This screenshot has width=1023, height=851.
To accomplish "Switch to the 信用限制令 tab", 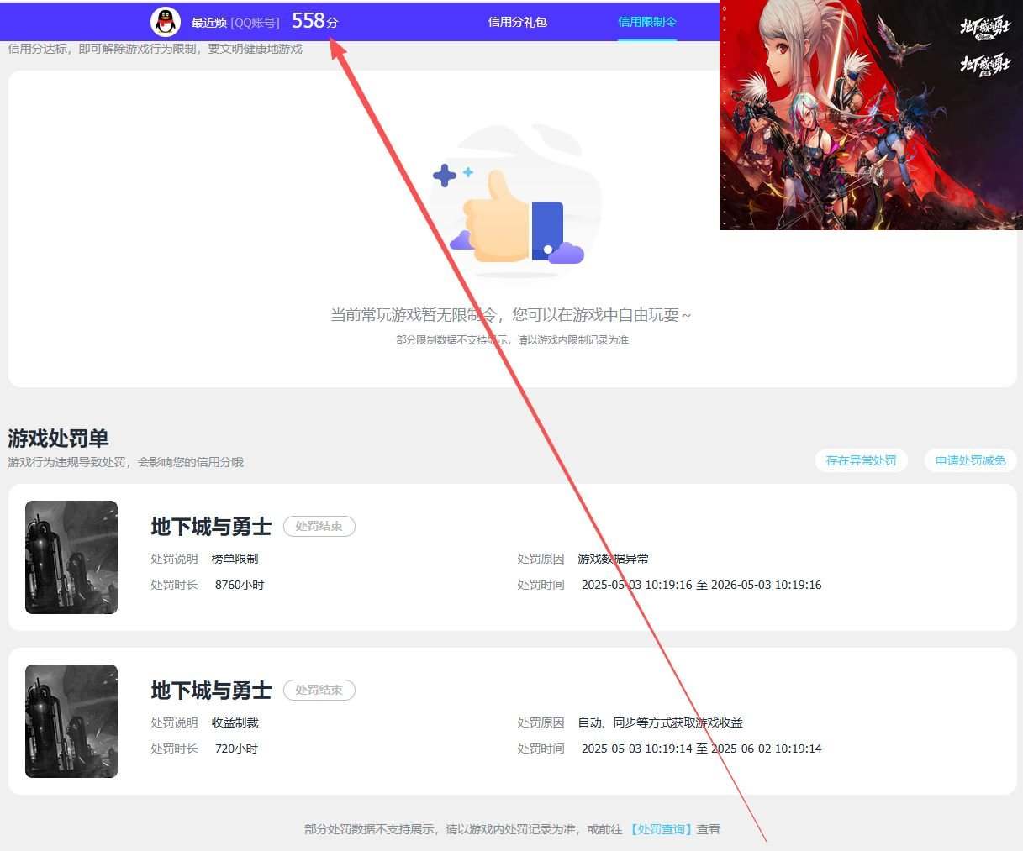I will click(x=647, y=22).
